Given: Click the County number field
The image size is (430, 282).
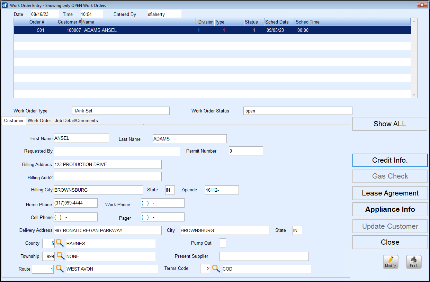Looking at the screenshot, I should (x=48, y=243).
